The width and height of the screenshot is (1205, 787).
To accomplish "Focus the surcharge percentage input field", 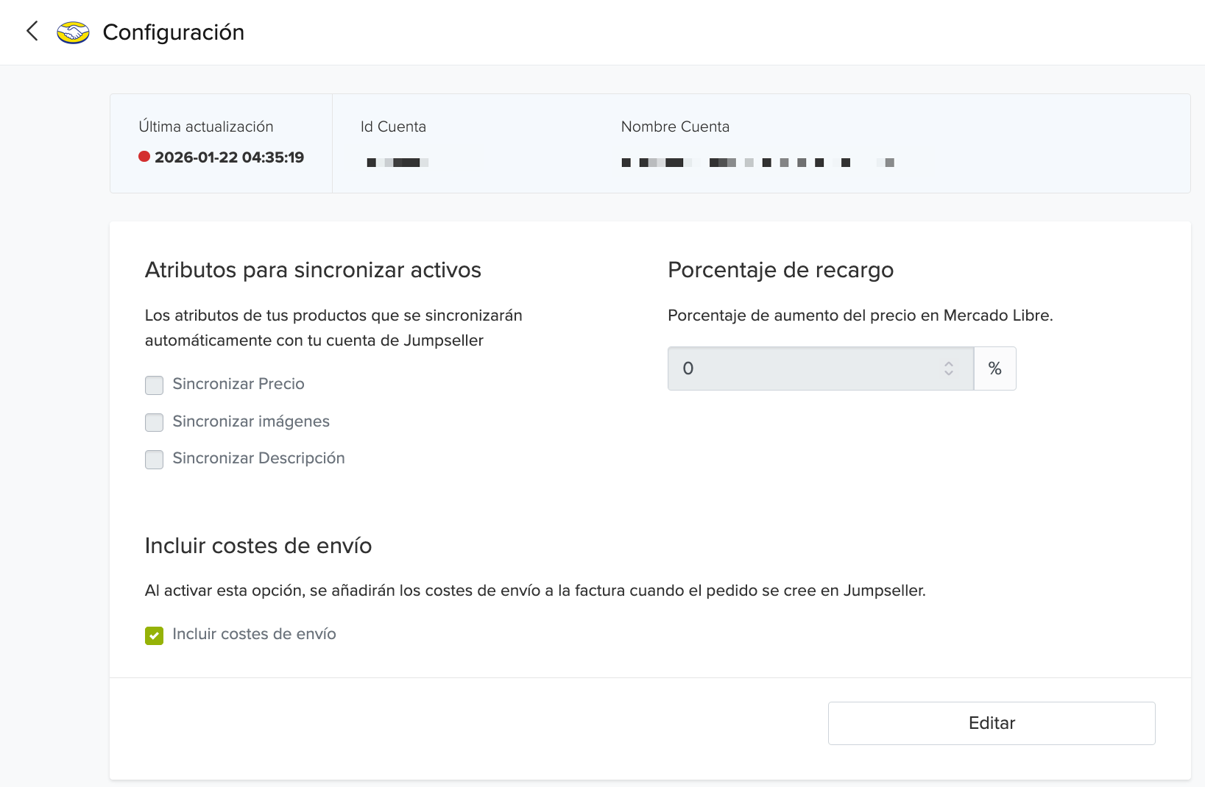I will [x=821, y=368].
